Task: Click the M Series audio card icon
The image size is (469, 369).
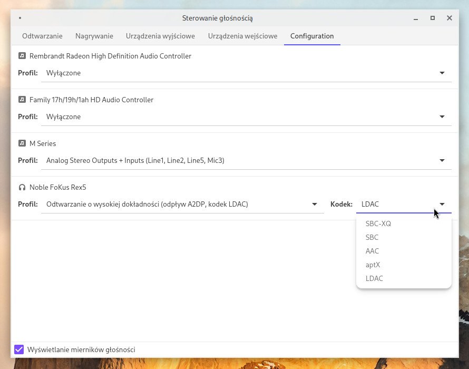Action: click(22, 143)
